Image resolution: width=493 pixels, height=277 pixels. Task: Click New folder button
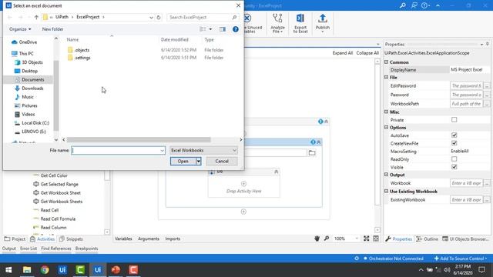(x=53, y=29)
